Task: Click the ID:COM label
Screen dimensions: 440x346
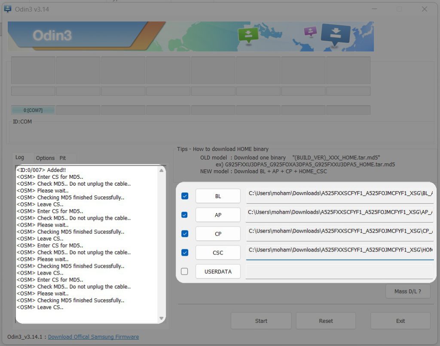Action: click(22, 122)
